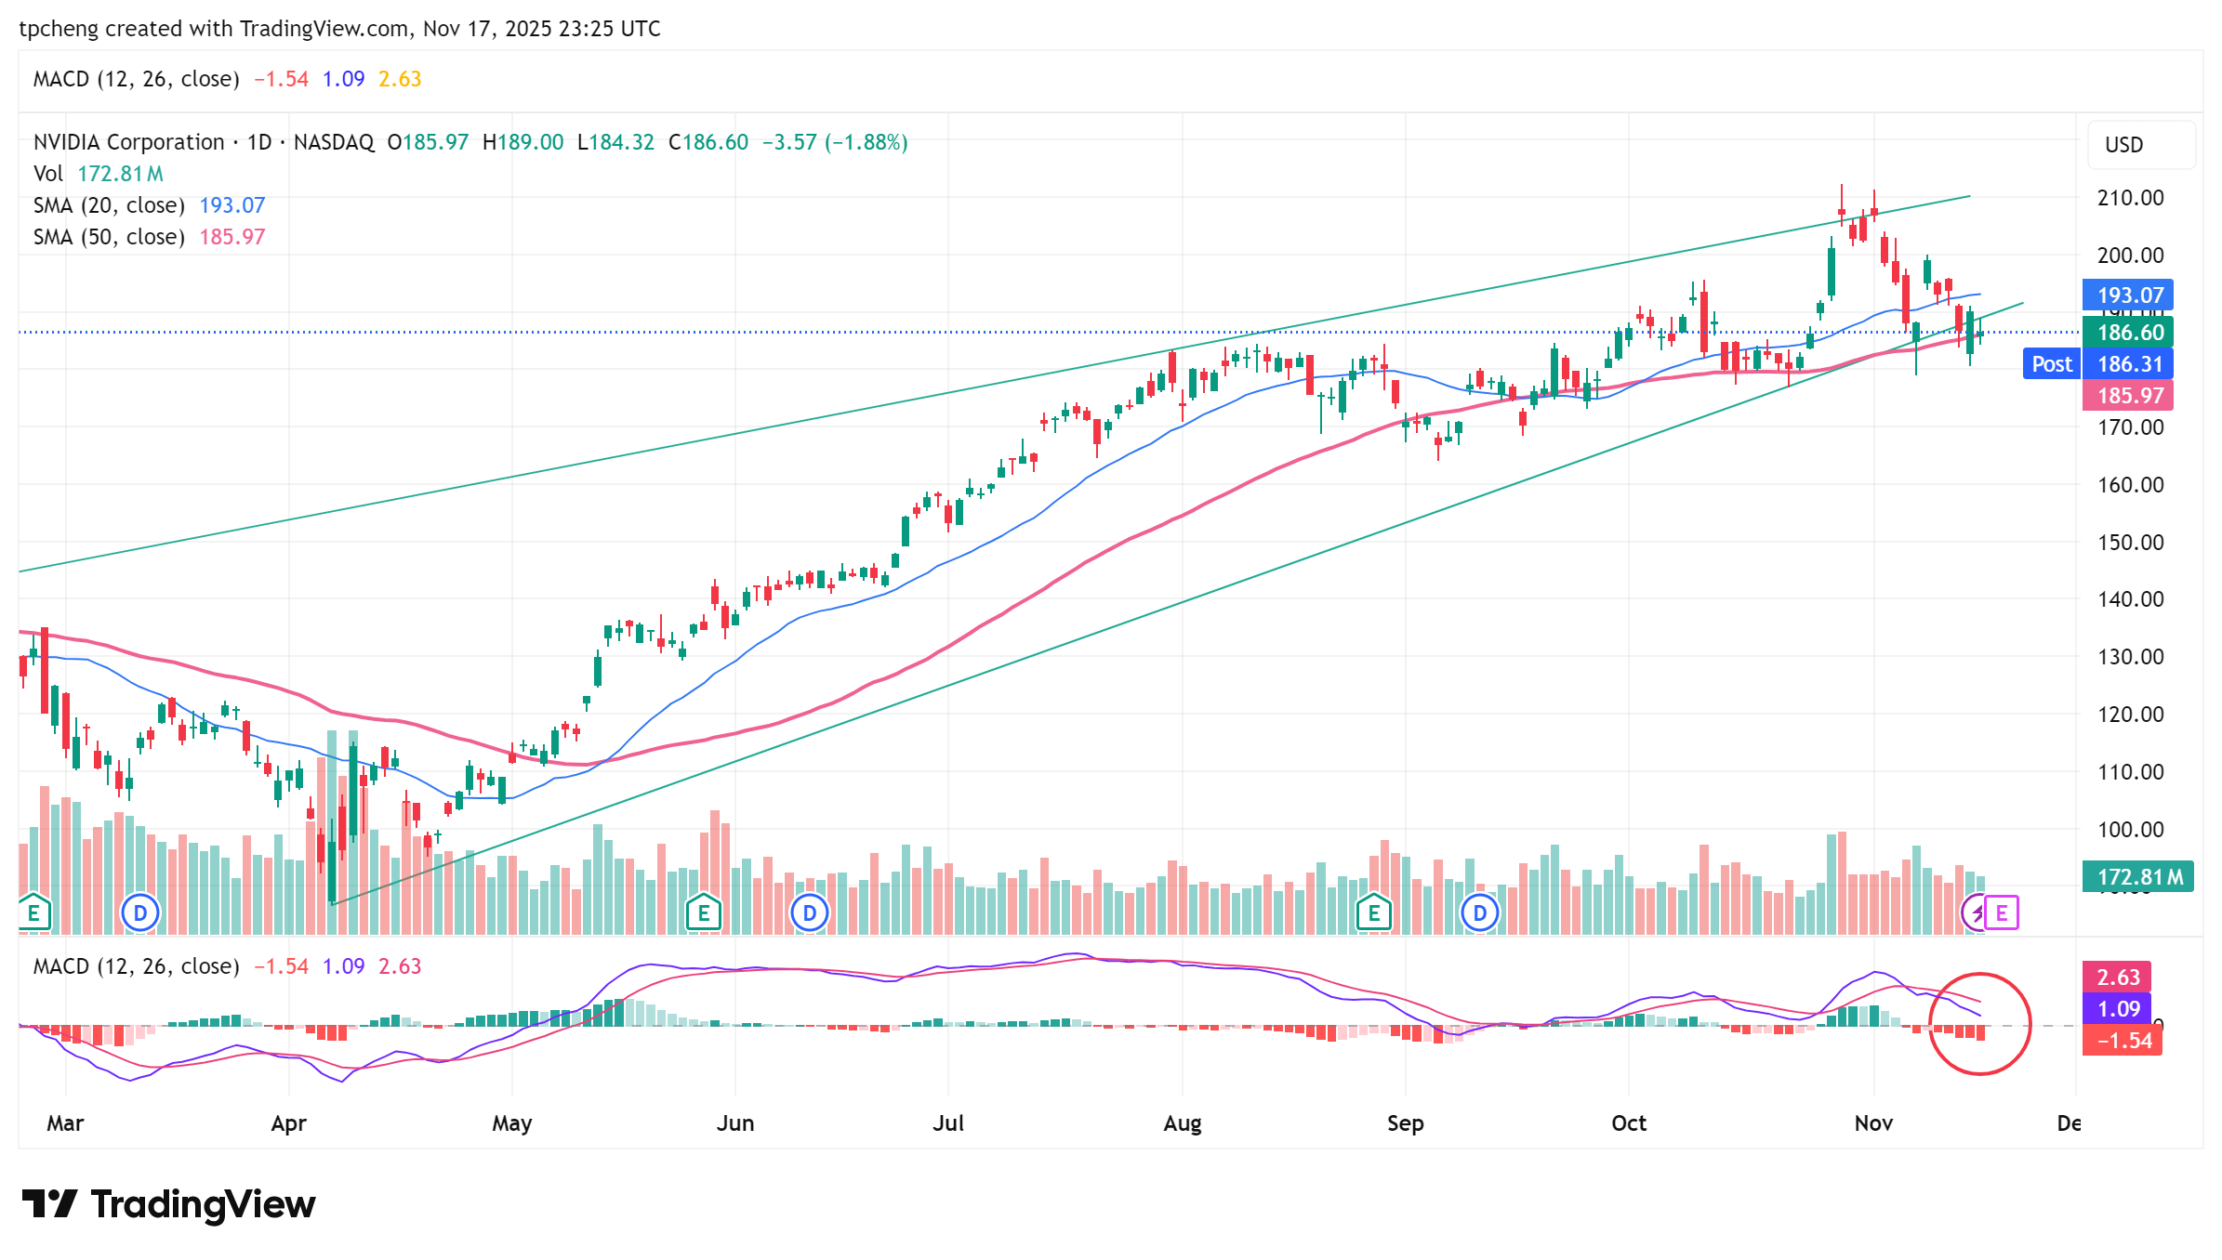This screenshot has width=2222, height=1260.
Task: Select MACD legend in the lower pane
Action: click(136, 966)
